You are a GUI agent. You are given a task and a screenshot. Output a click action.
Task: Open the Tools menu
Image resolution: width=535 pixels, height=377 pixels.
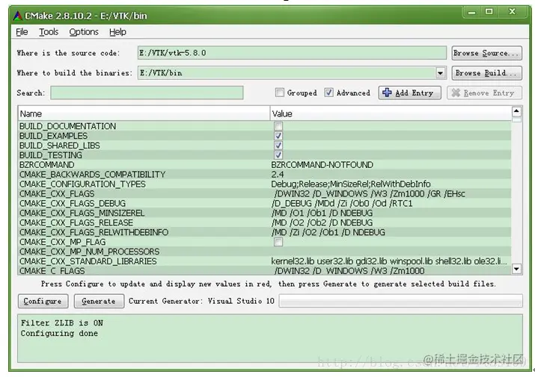point(49,32)
